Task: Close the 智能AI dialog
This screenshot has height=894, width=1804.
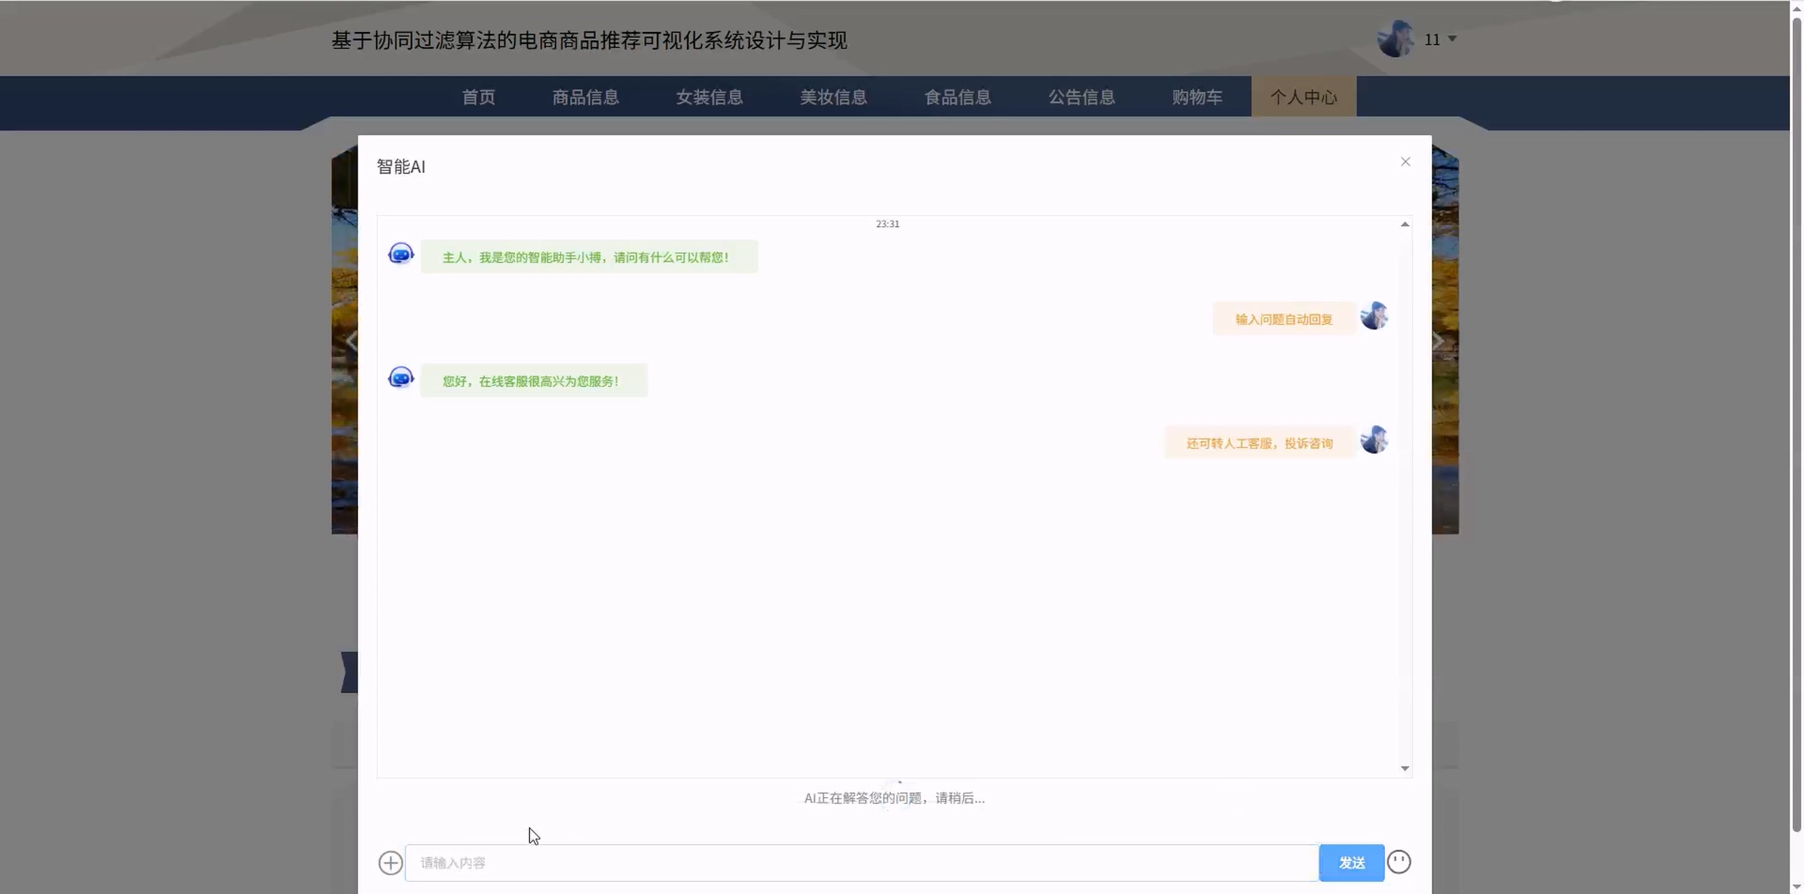Action: click(x=1405, y=162)
